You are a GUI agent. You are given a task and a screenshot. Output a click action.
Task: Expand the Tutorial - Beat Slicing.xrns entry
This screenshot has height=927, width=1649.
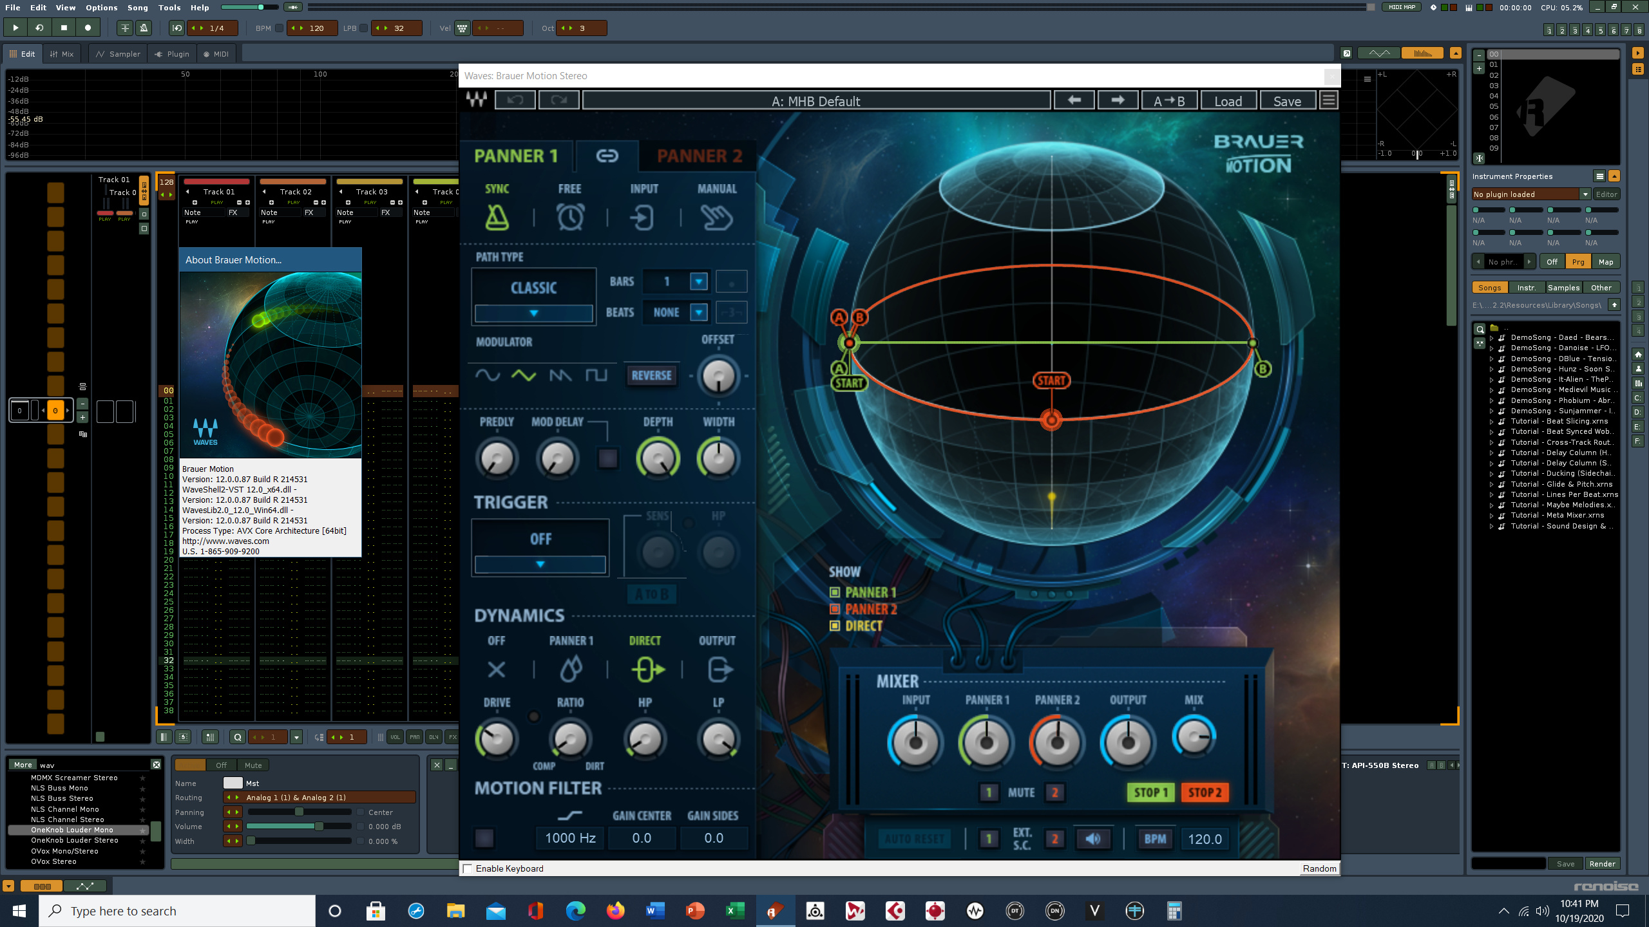(1491, 421)
